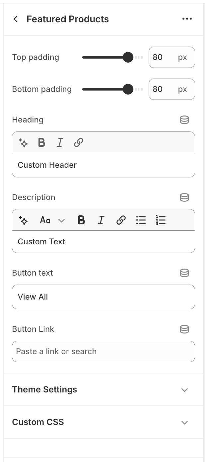Click the 'Bottom padding' label

point(42,89)
